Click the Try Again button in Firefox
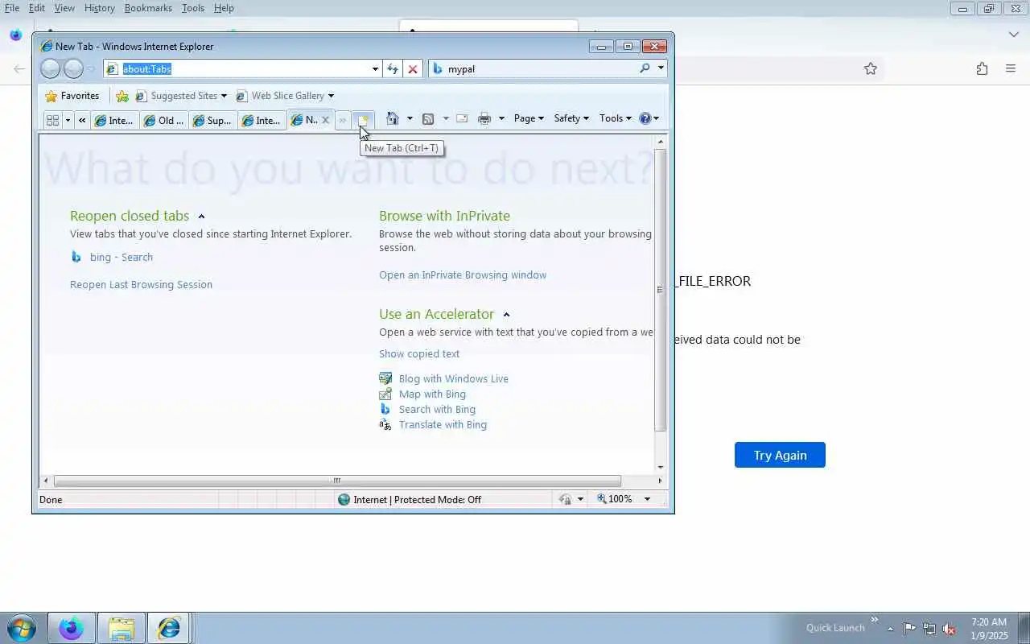 (780, 455)
